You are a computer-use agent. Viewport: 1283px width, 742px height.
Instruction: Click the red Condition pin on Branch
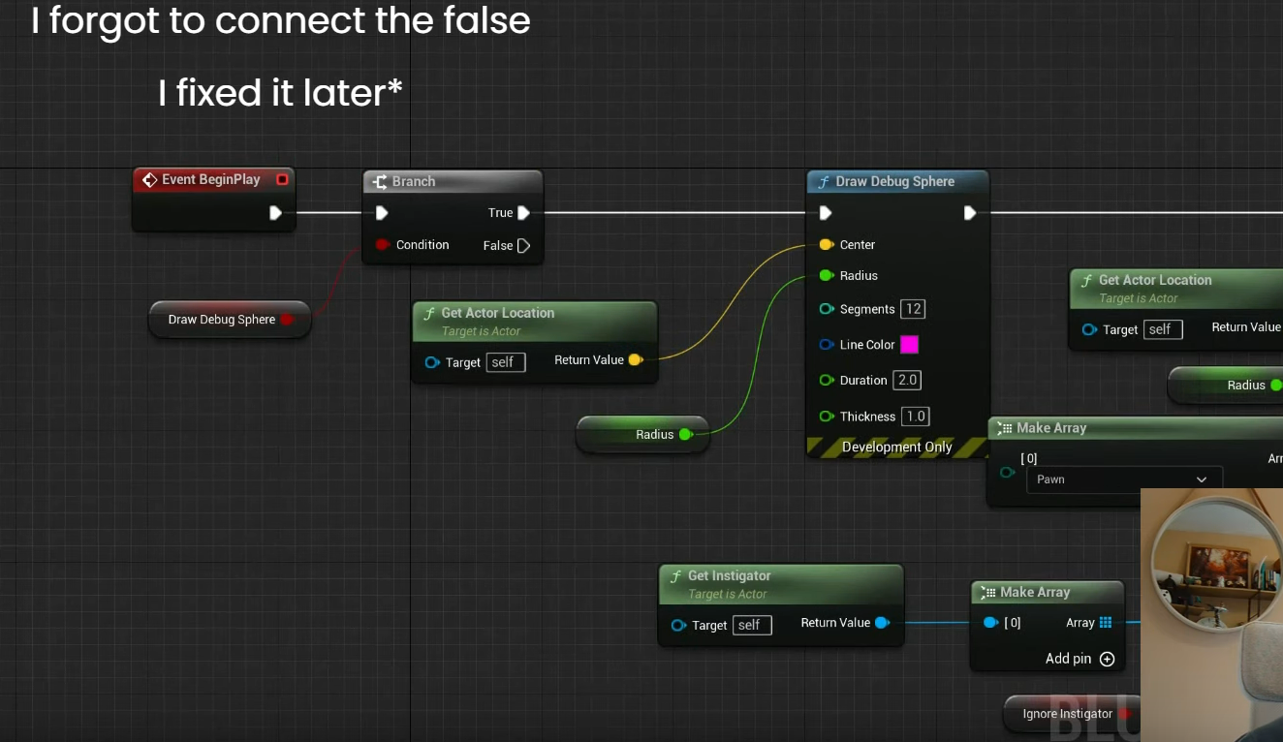(x=382, y=245)
